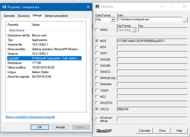Open file browse button next to Data field
The image size is (190, 137).
coord(185,20)
